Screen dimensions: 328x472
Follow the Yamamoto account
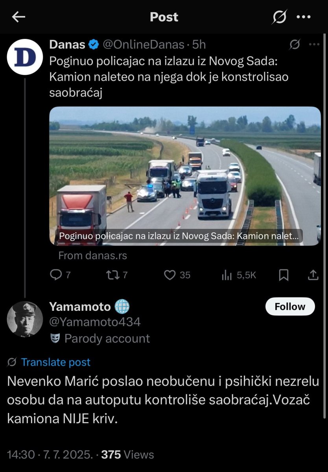[290, 306]
